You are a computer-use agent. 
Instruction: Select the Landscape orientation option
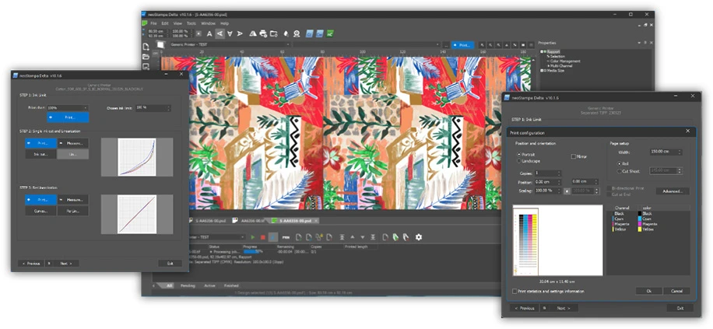point(519,161)
